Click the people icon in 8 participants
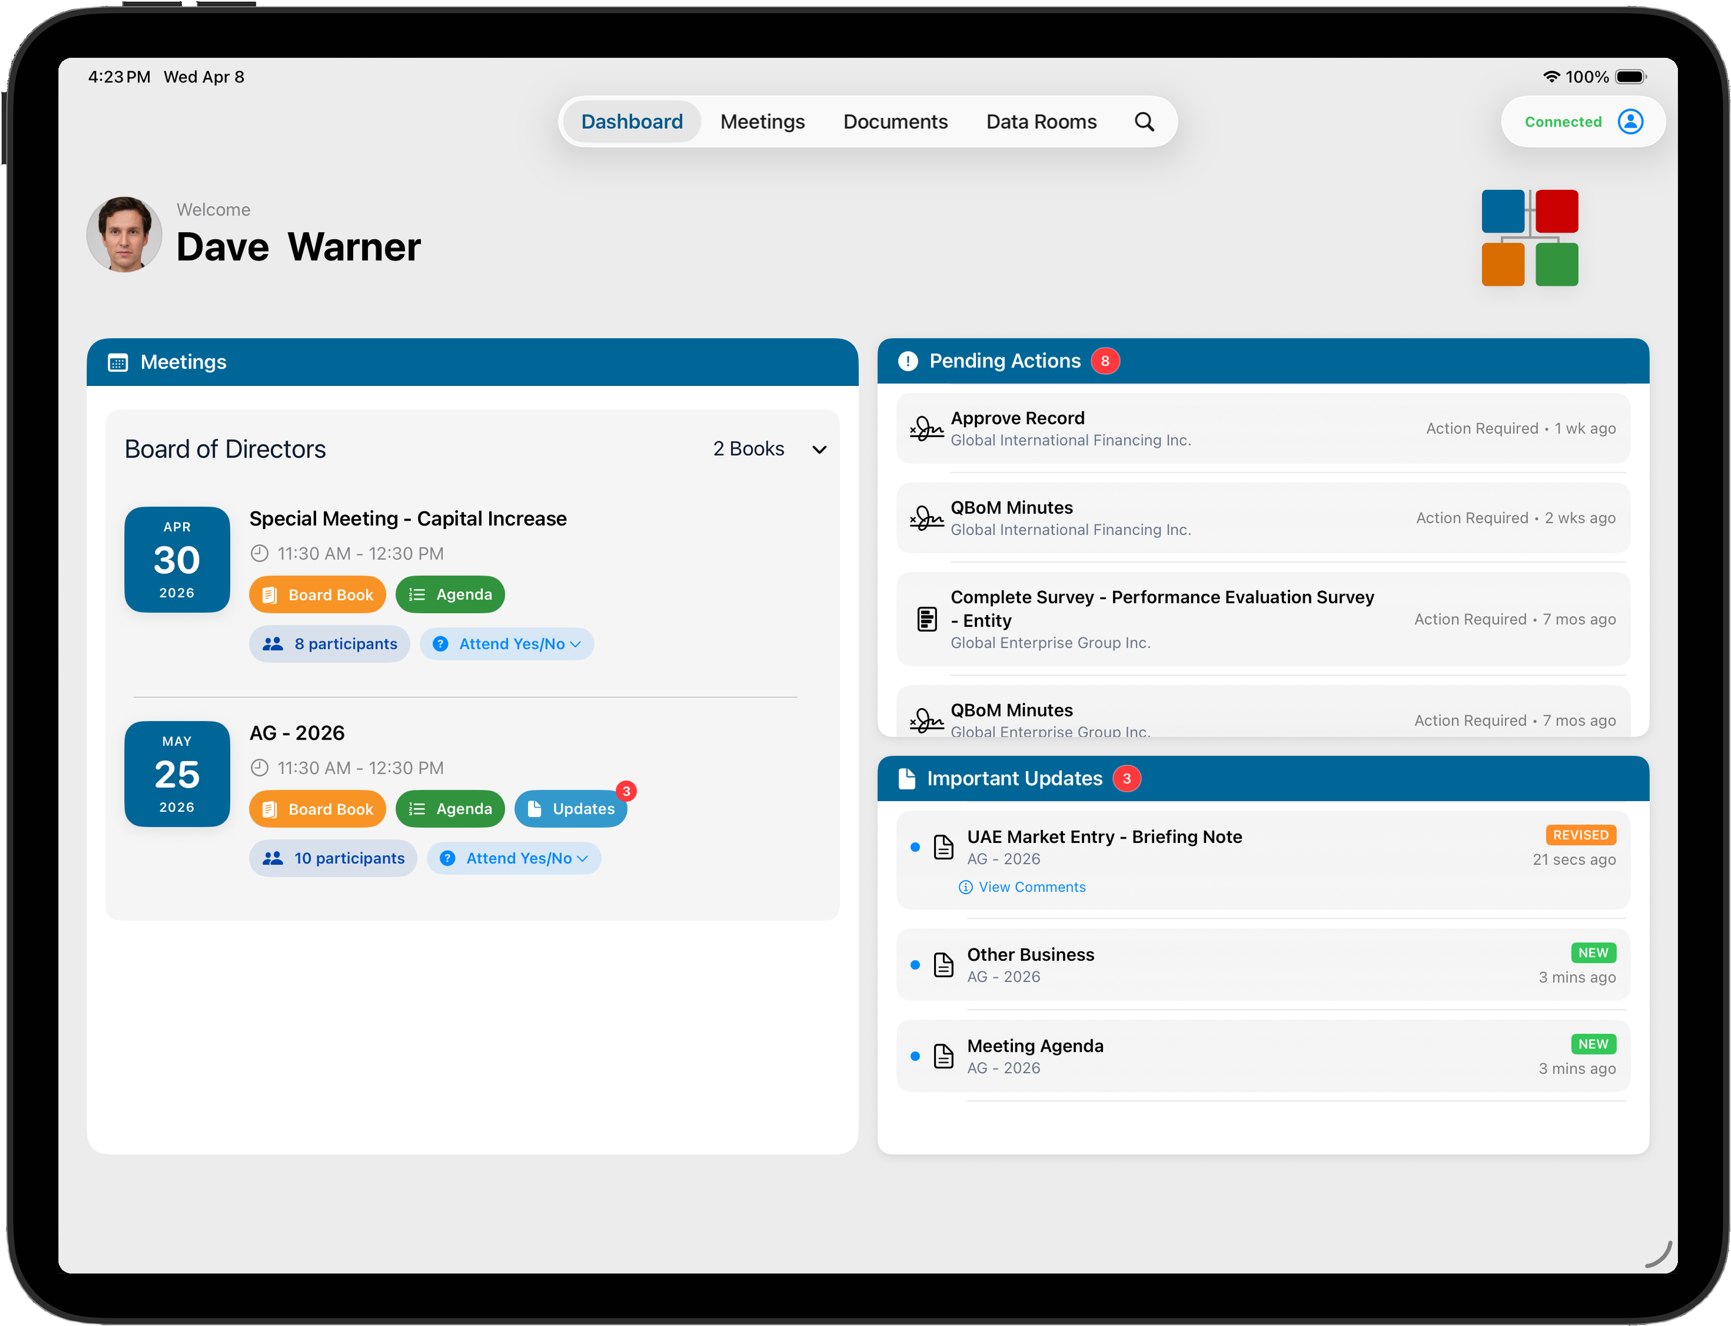 pos(273,644)
